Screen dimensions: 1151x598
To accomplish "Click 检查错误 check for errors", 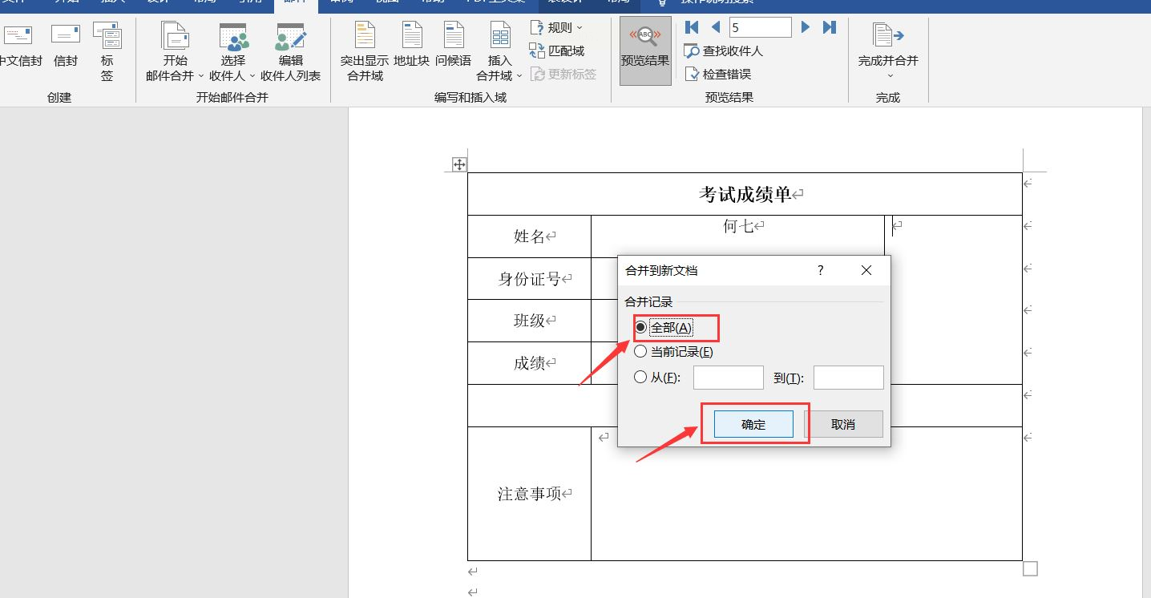I will [x=717, y=74].
